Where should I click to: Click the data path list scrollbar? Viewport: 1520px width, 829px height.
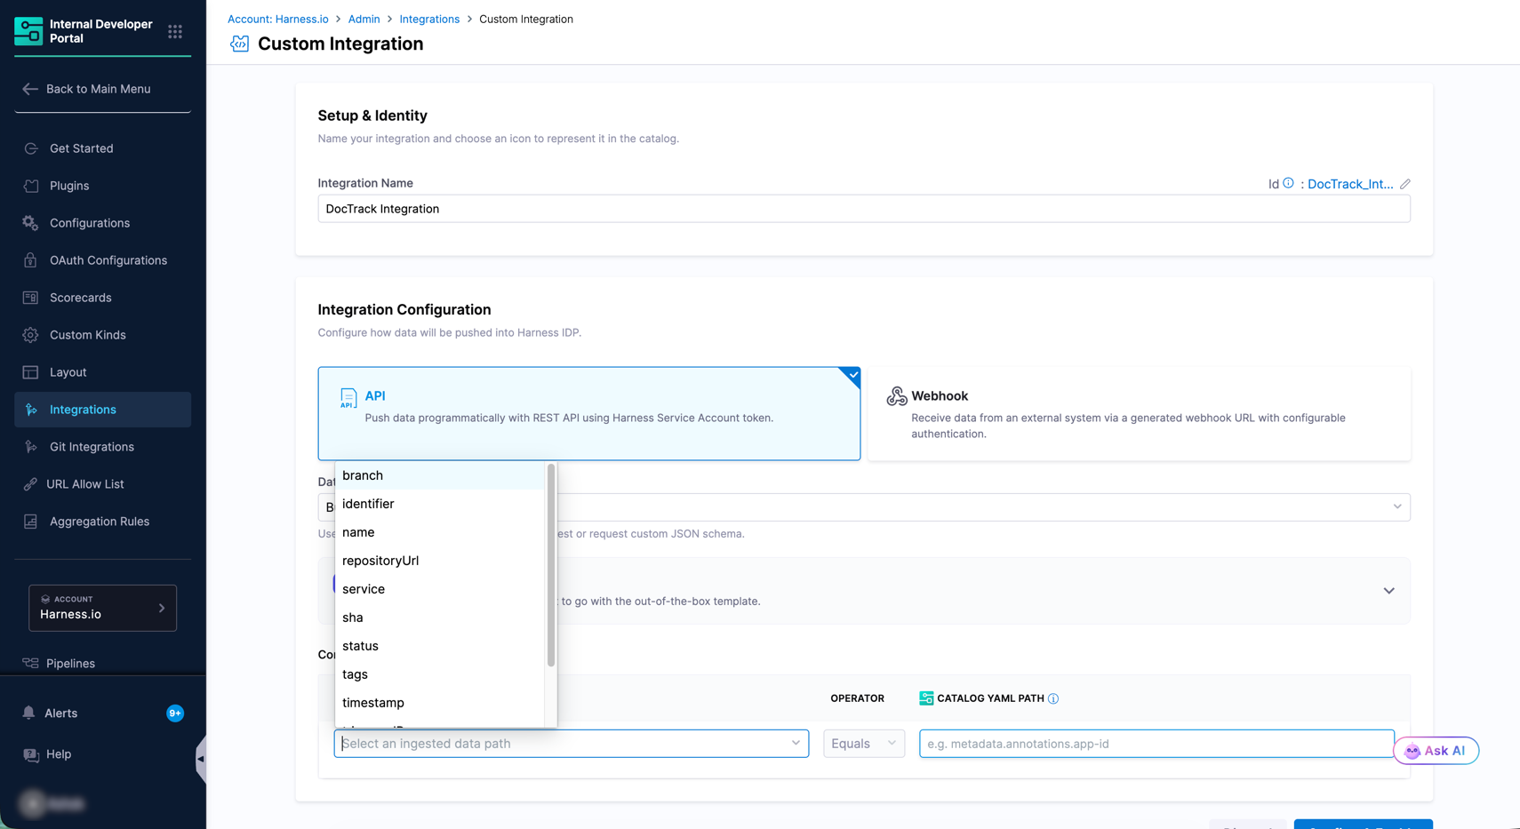pos(551,565)
